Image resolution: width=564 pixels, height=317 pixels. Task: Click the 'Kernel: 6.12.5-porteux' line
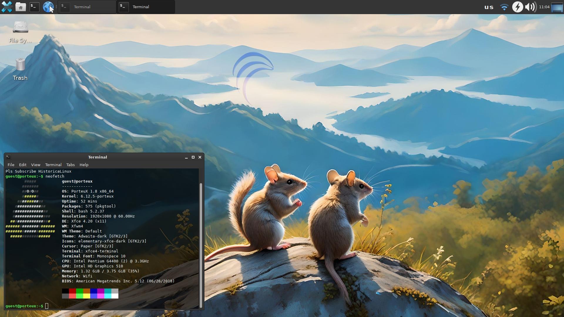88,196
